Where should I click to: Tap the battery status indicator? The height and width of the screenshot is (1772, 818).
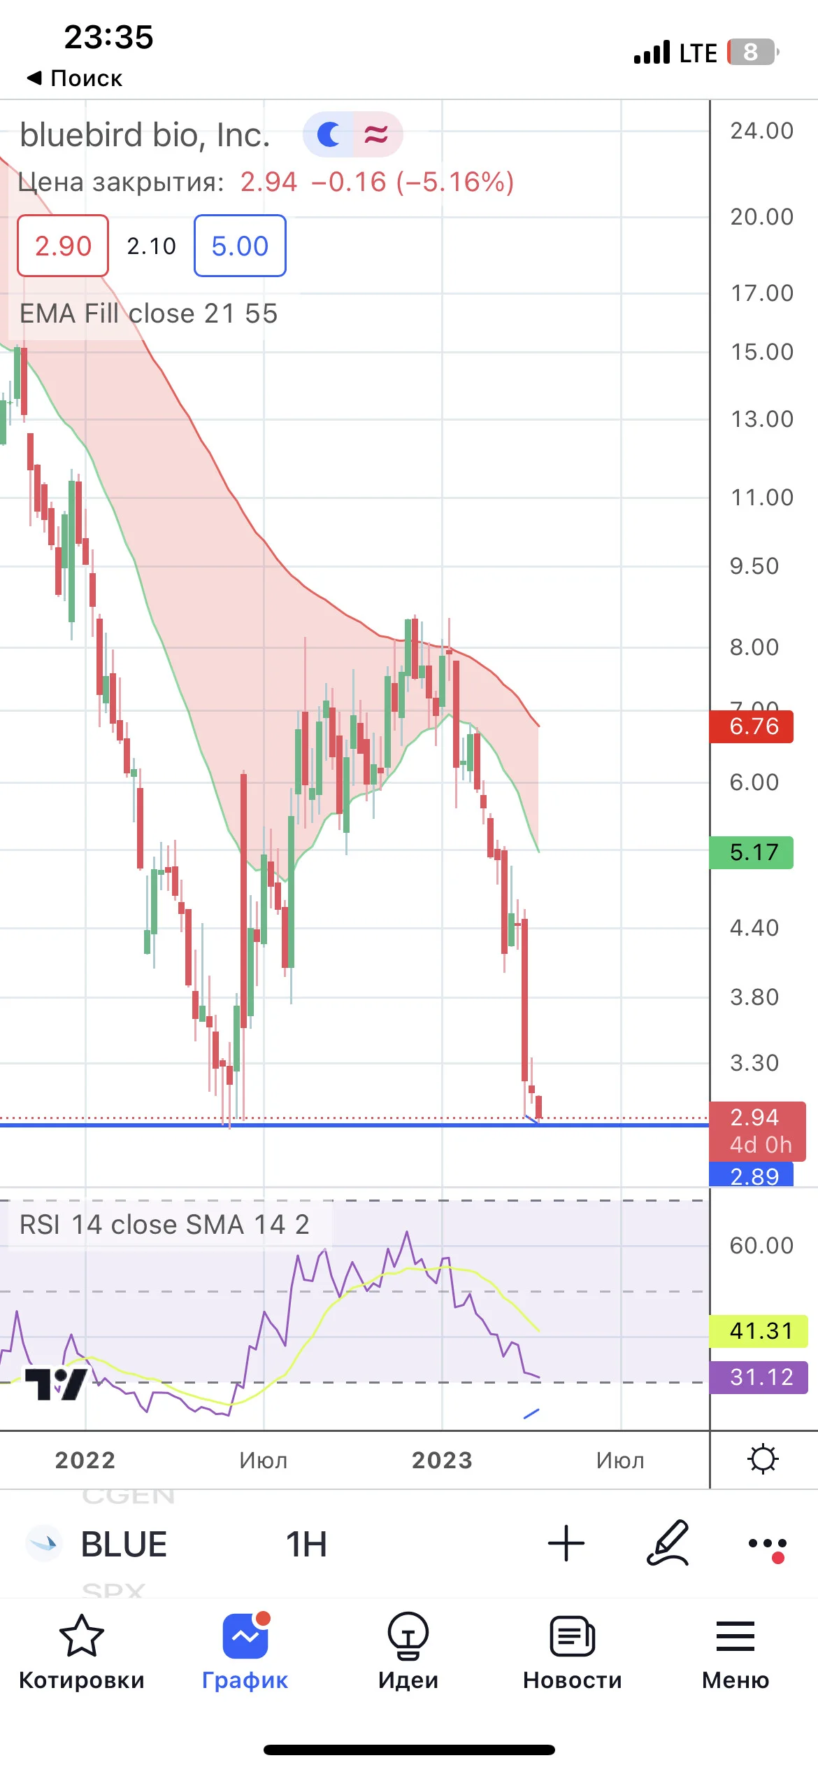coord(753,52)
